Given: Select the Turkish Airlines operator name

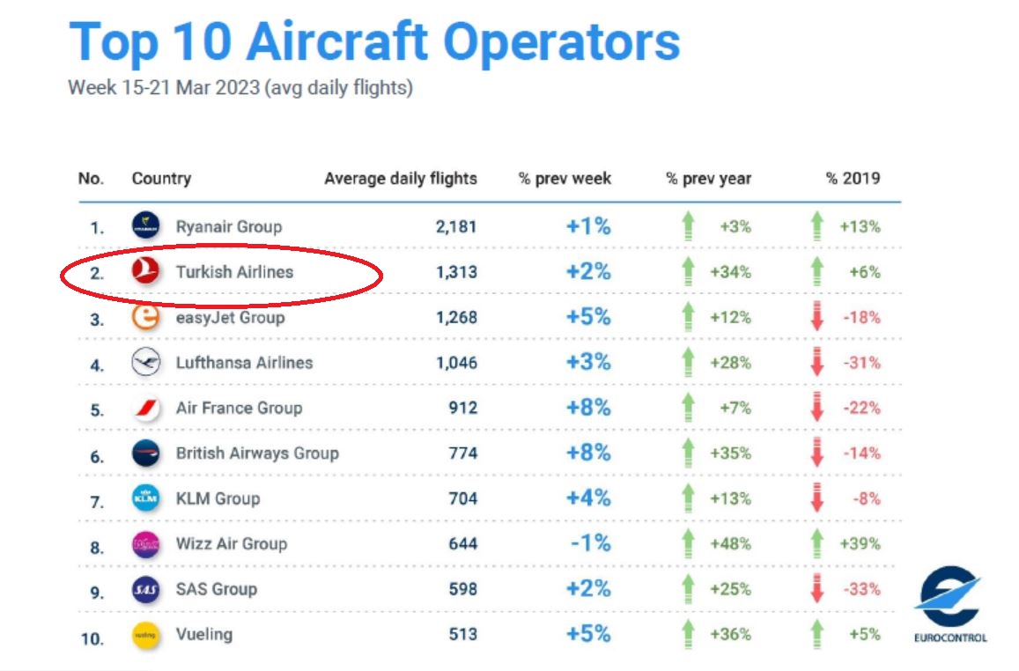Looking at the screenshot, I should click(234, 272).
